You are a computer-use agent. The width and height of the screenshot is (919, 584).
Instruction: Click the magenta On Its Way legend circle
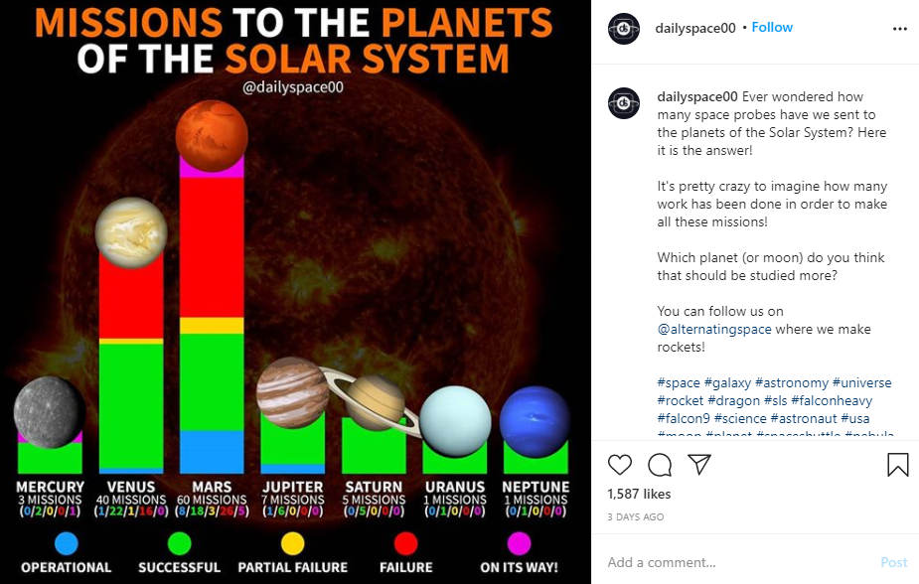pyautogui.click(x=519, y=543)
